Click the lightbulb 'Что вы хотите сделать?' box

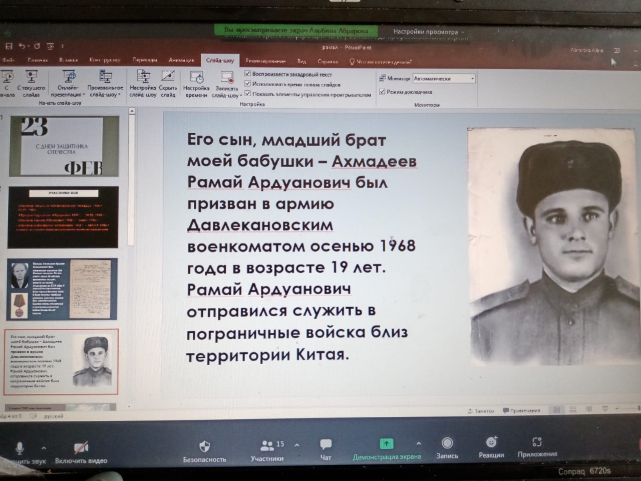coord(381,62)
